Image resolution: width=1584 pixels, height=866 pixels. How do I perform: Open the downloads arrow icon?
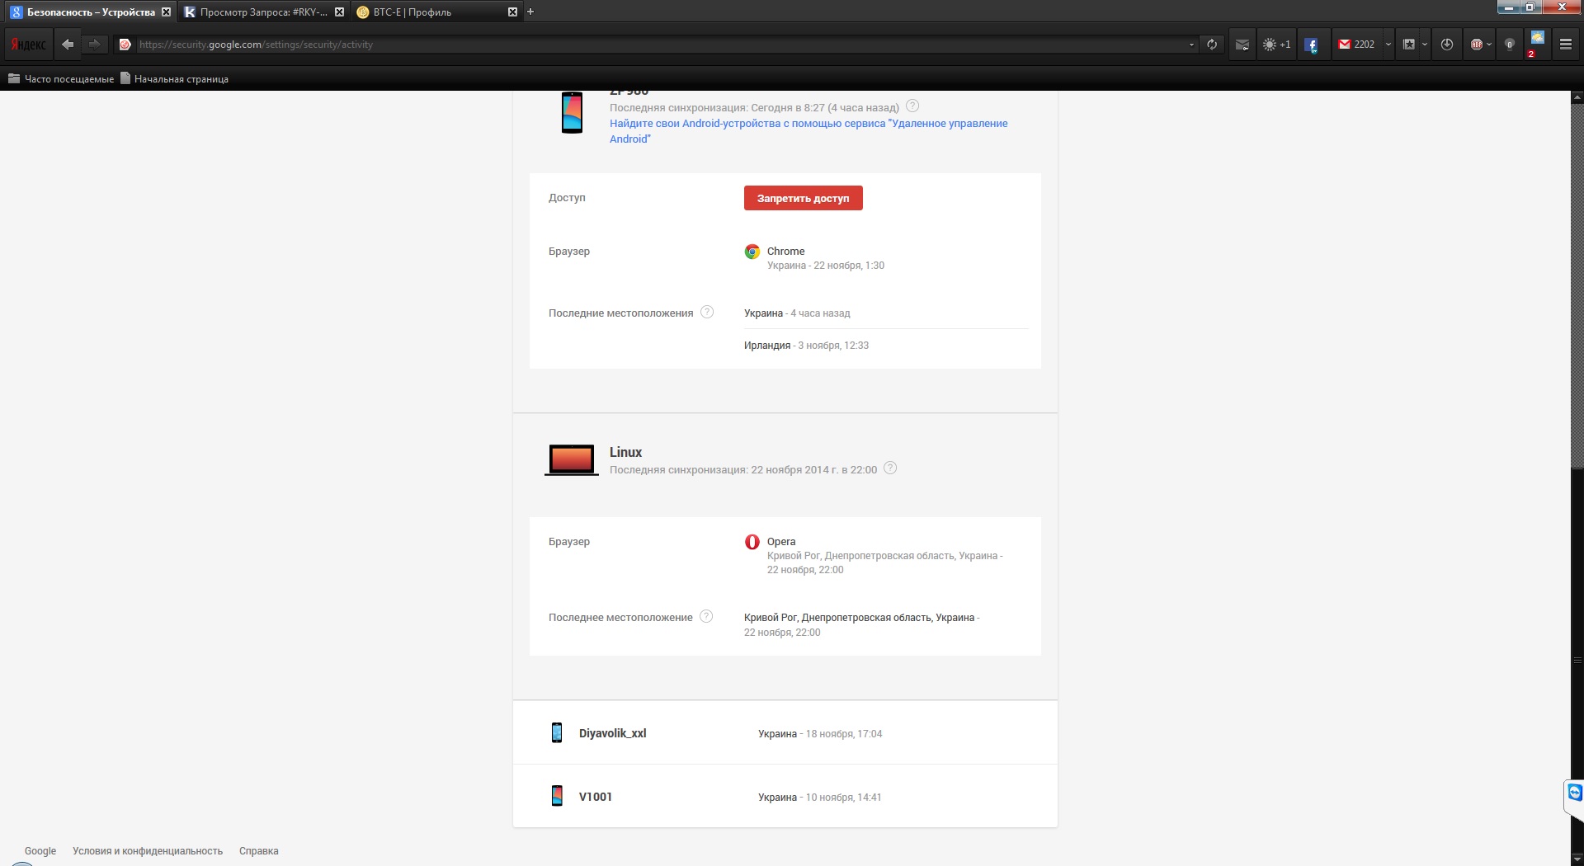tap(1447, 45)
